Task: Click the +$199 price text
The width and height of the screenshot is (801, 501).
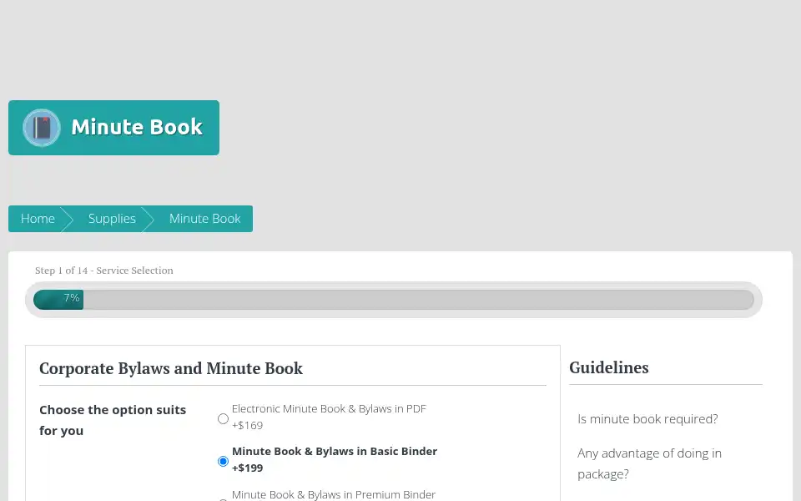Action: click(x=247, y=468)
